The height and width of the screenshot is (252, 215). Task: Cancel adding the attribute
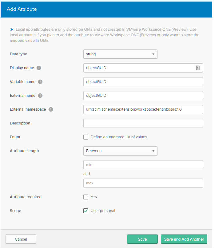pos(21,239)
